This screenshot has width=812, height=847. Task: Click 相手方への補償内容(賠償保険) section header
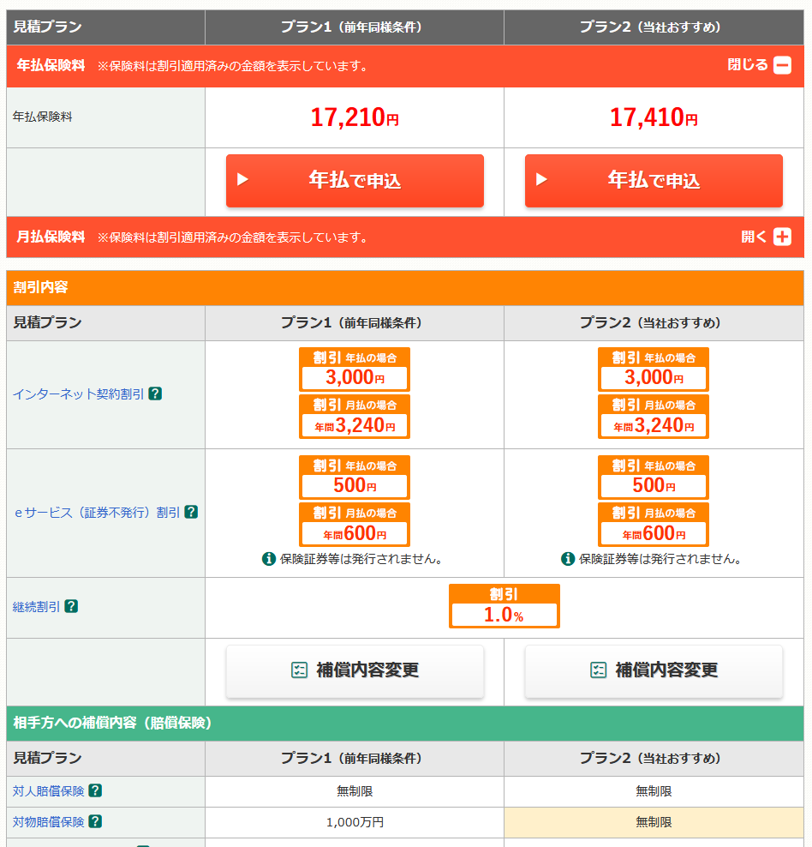(x=405, y=724)
